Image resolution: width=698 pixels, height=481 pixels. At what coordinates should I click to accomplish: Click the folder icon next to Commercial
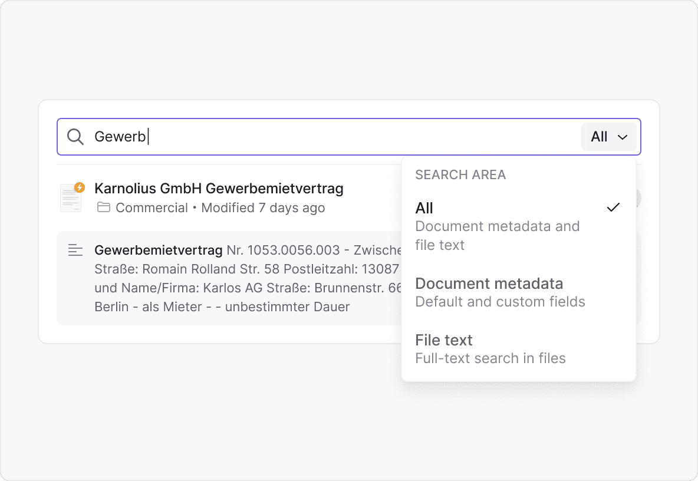[x=104, y=207]
